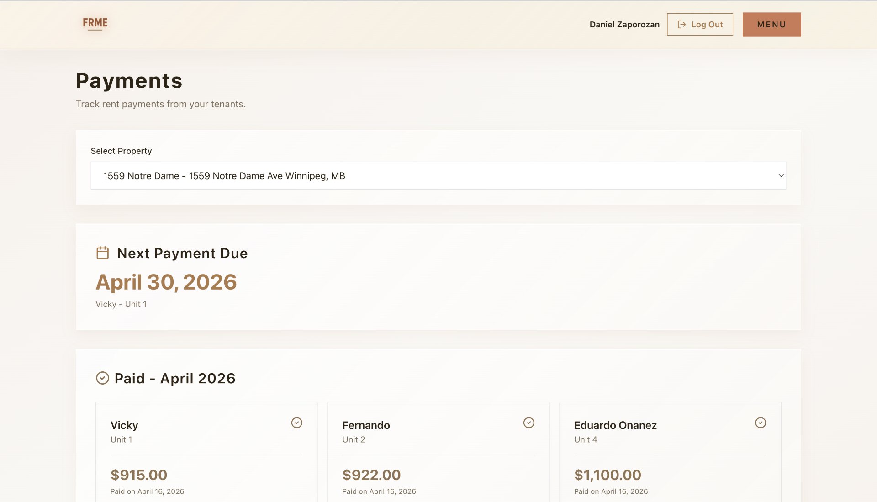Click the calendar icon beside Next Payment Due

coord(103,253)
